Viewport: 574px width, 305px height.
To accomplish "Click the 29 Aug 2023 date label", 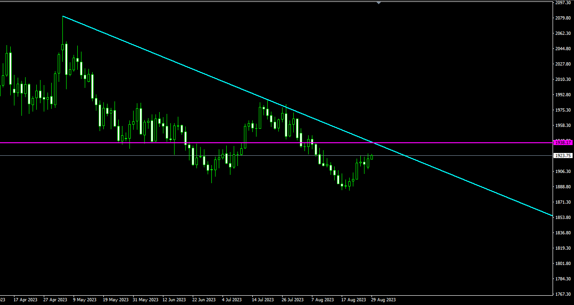I will (x=383, y=300).
